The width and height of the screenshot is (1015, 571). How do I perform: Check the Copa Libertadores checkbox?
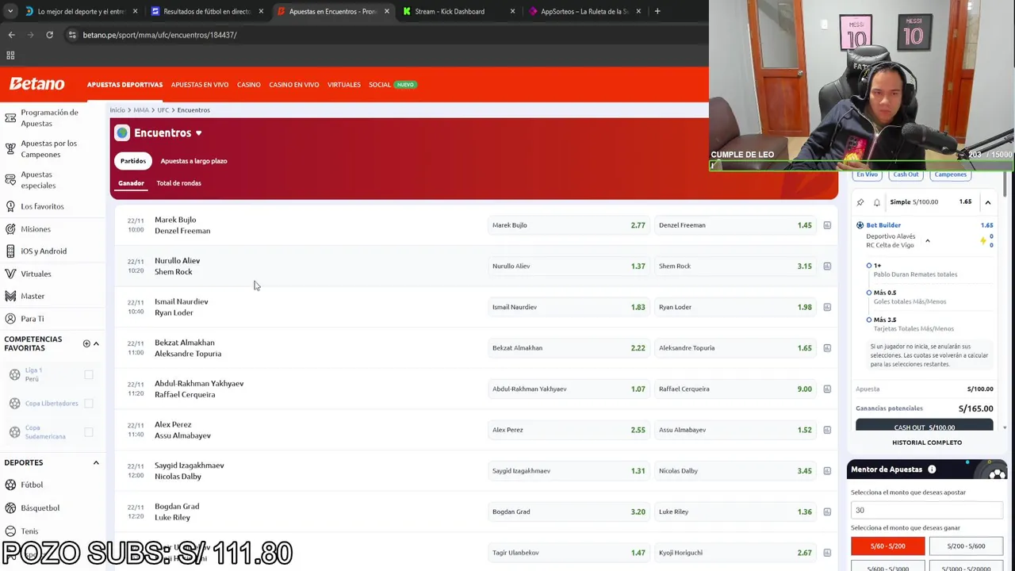click(x=89, y=403)
